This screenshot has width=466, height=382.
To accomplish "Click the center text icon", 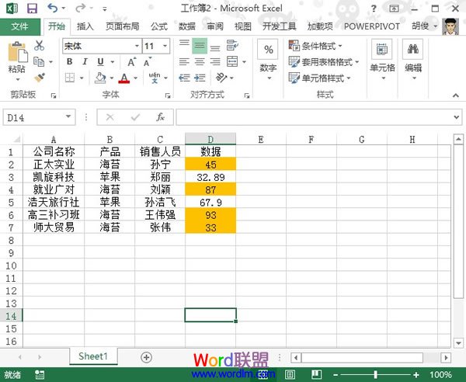I will click(x=200, y=62).
